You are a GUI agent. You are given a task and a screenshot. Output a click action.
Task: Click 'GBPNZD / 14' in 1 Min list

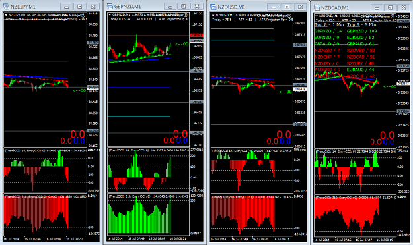coord(328,31)
